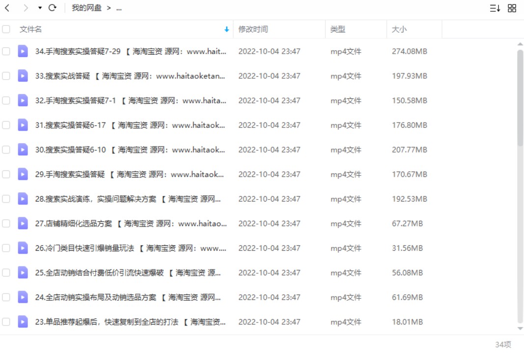Click the video icon of file 31
Viewport: 524px width, 353px height.
coord(23,125)
